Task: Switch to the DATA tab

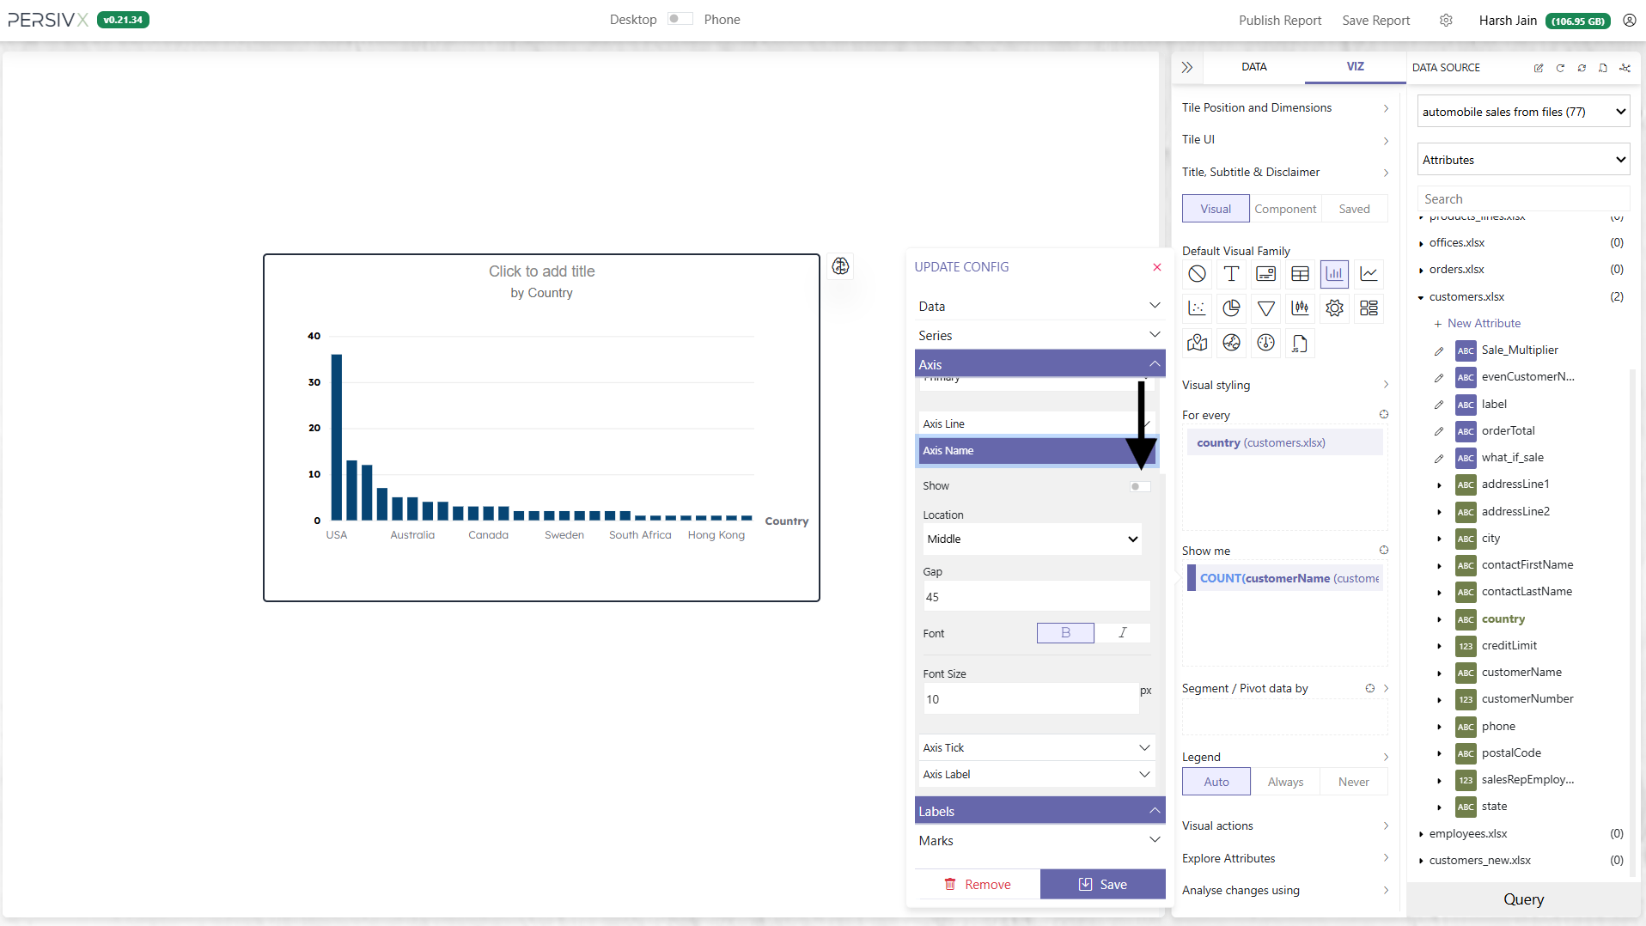Action: point(1253,67)
